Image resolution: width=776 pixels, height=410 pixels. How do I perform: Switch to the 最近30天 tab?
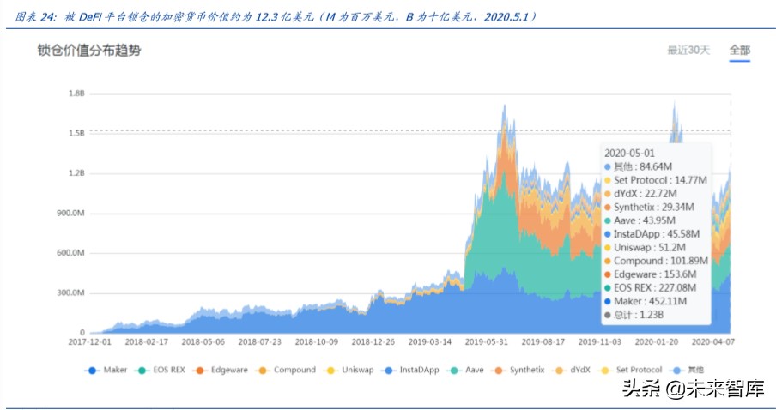click(688, 50)
